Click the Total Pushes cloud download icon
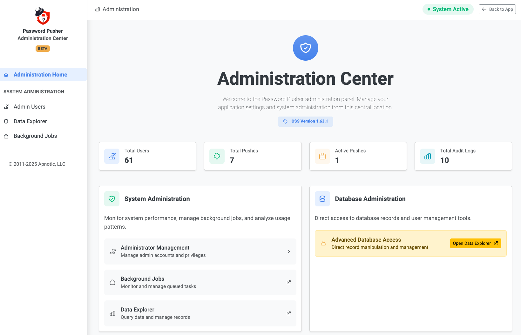Image resolution: width=521 pixels, height=335 pixels. coord(217,156)
